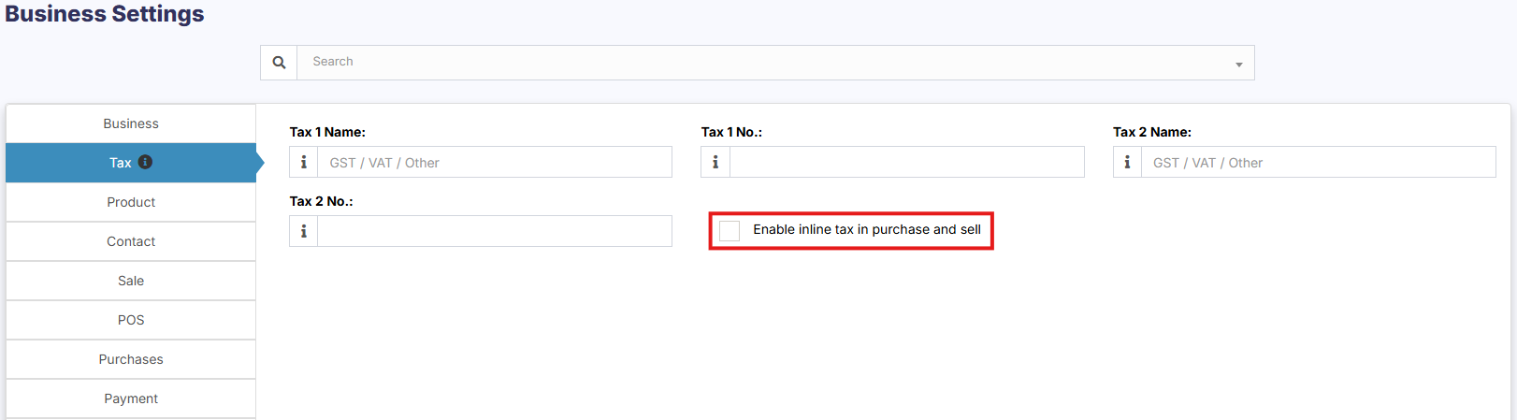This screenshot has width=1517, height=420.
Task: Enable inline tax in purchase and sell
Action: pyautogui.click(x=730, y=230)
